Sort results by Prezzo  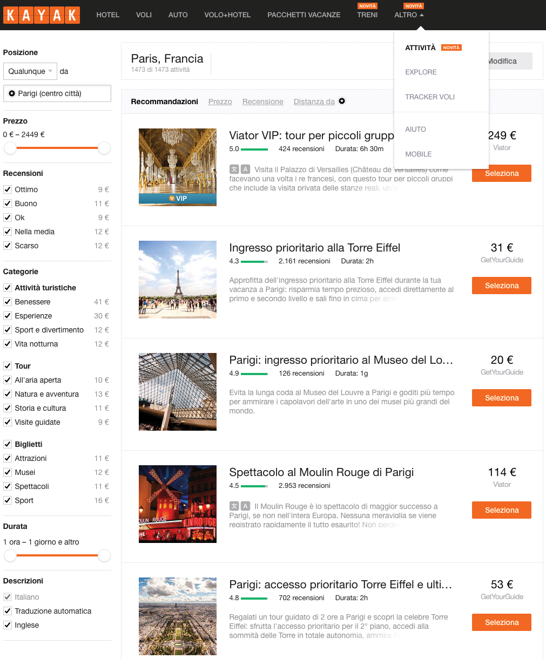[x=220, y=101]
